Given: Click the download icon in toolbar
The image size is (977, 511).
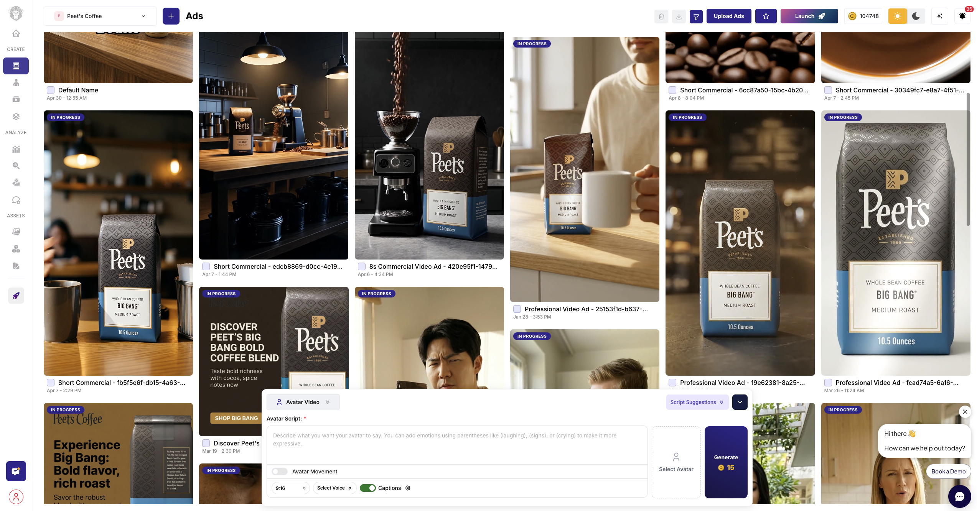Looking at the screenshot, I should [x=679, y=16].
